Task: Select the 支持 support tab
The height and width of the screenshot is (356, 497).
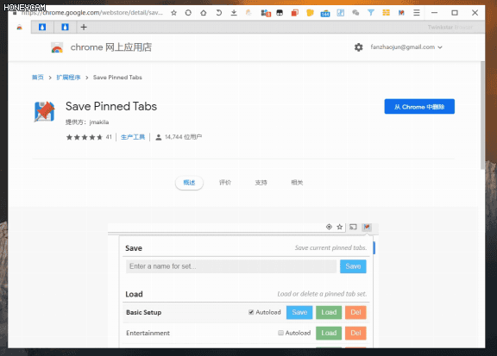Action: [261, 183]
